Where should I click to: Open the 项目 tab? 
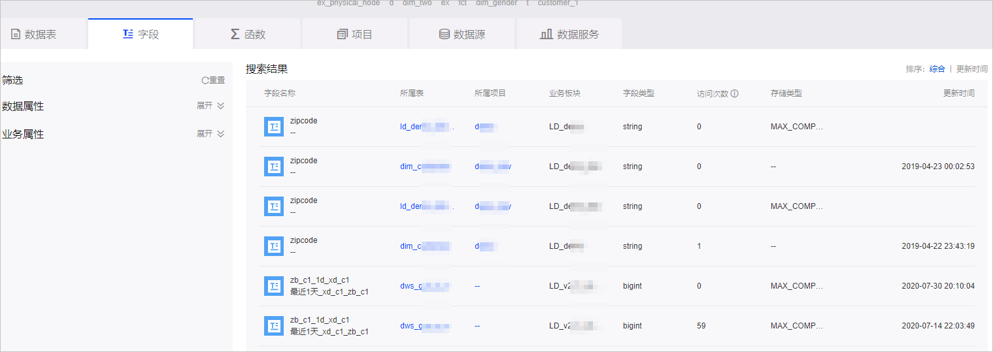click(355, 34)
